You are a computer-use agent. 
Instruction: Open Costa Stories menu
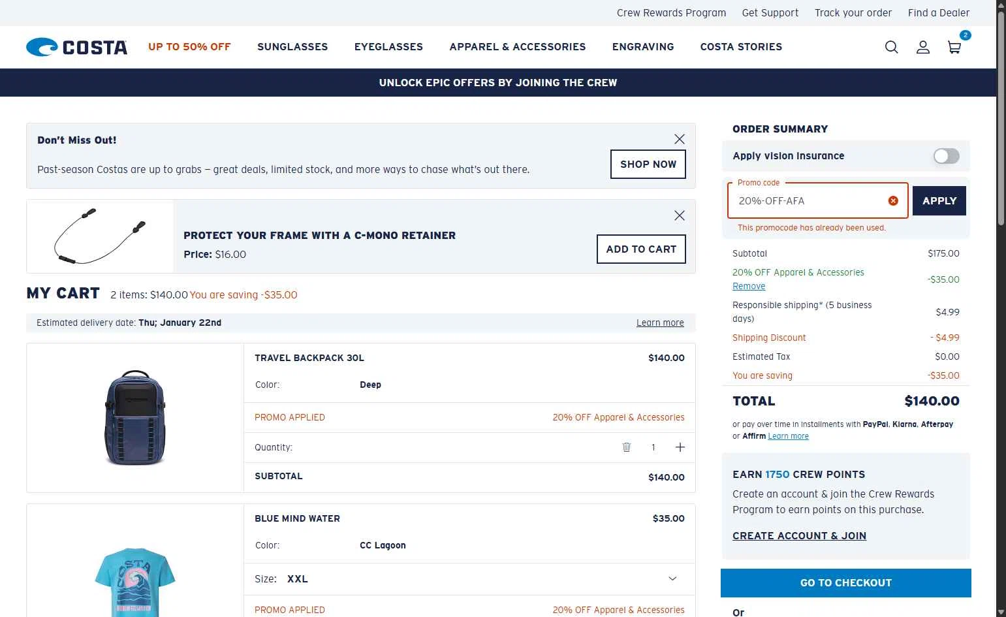tap(741, 47)
